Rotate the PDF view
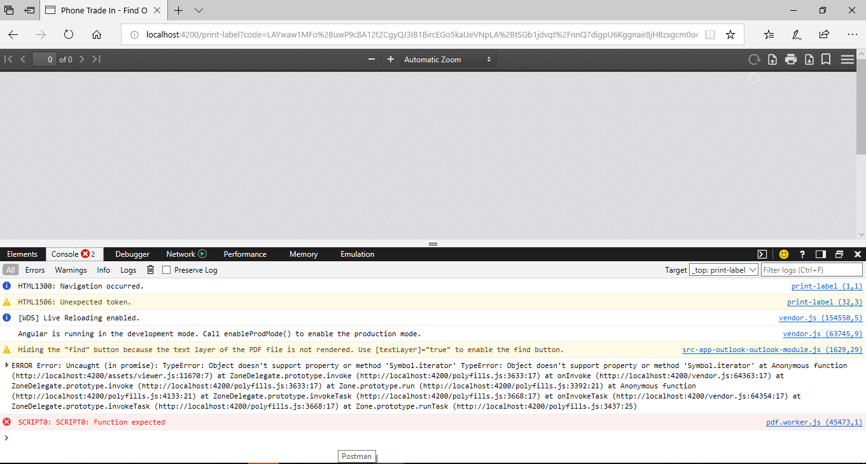This screenshot has height=464, width=866. pyautogui.click(x=754, y=59)
